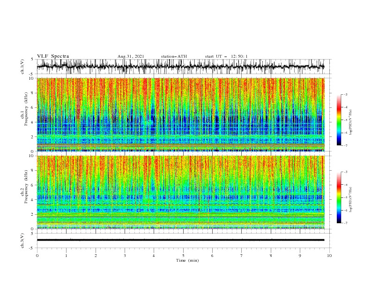Image resolution: width=371 pixels, height=287 pixels.
Task: Click time axis tick label "2"
Action: [x=96, y=256]
